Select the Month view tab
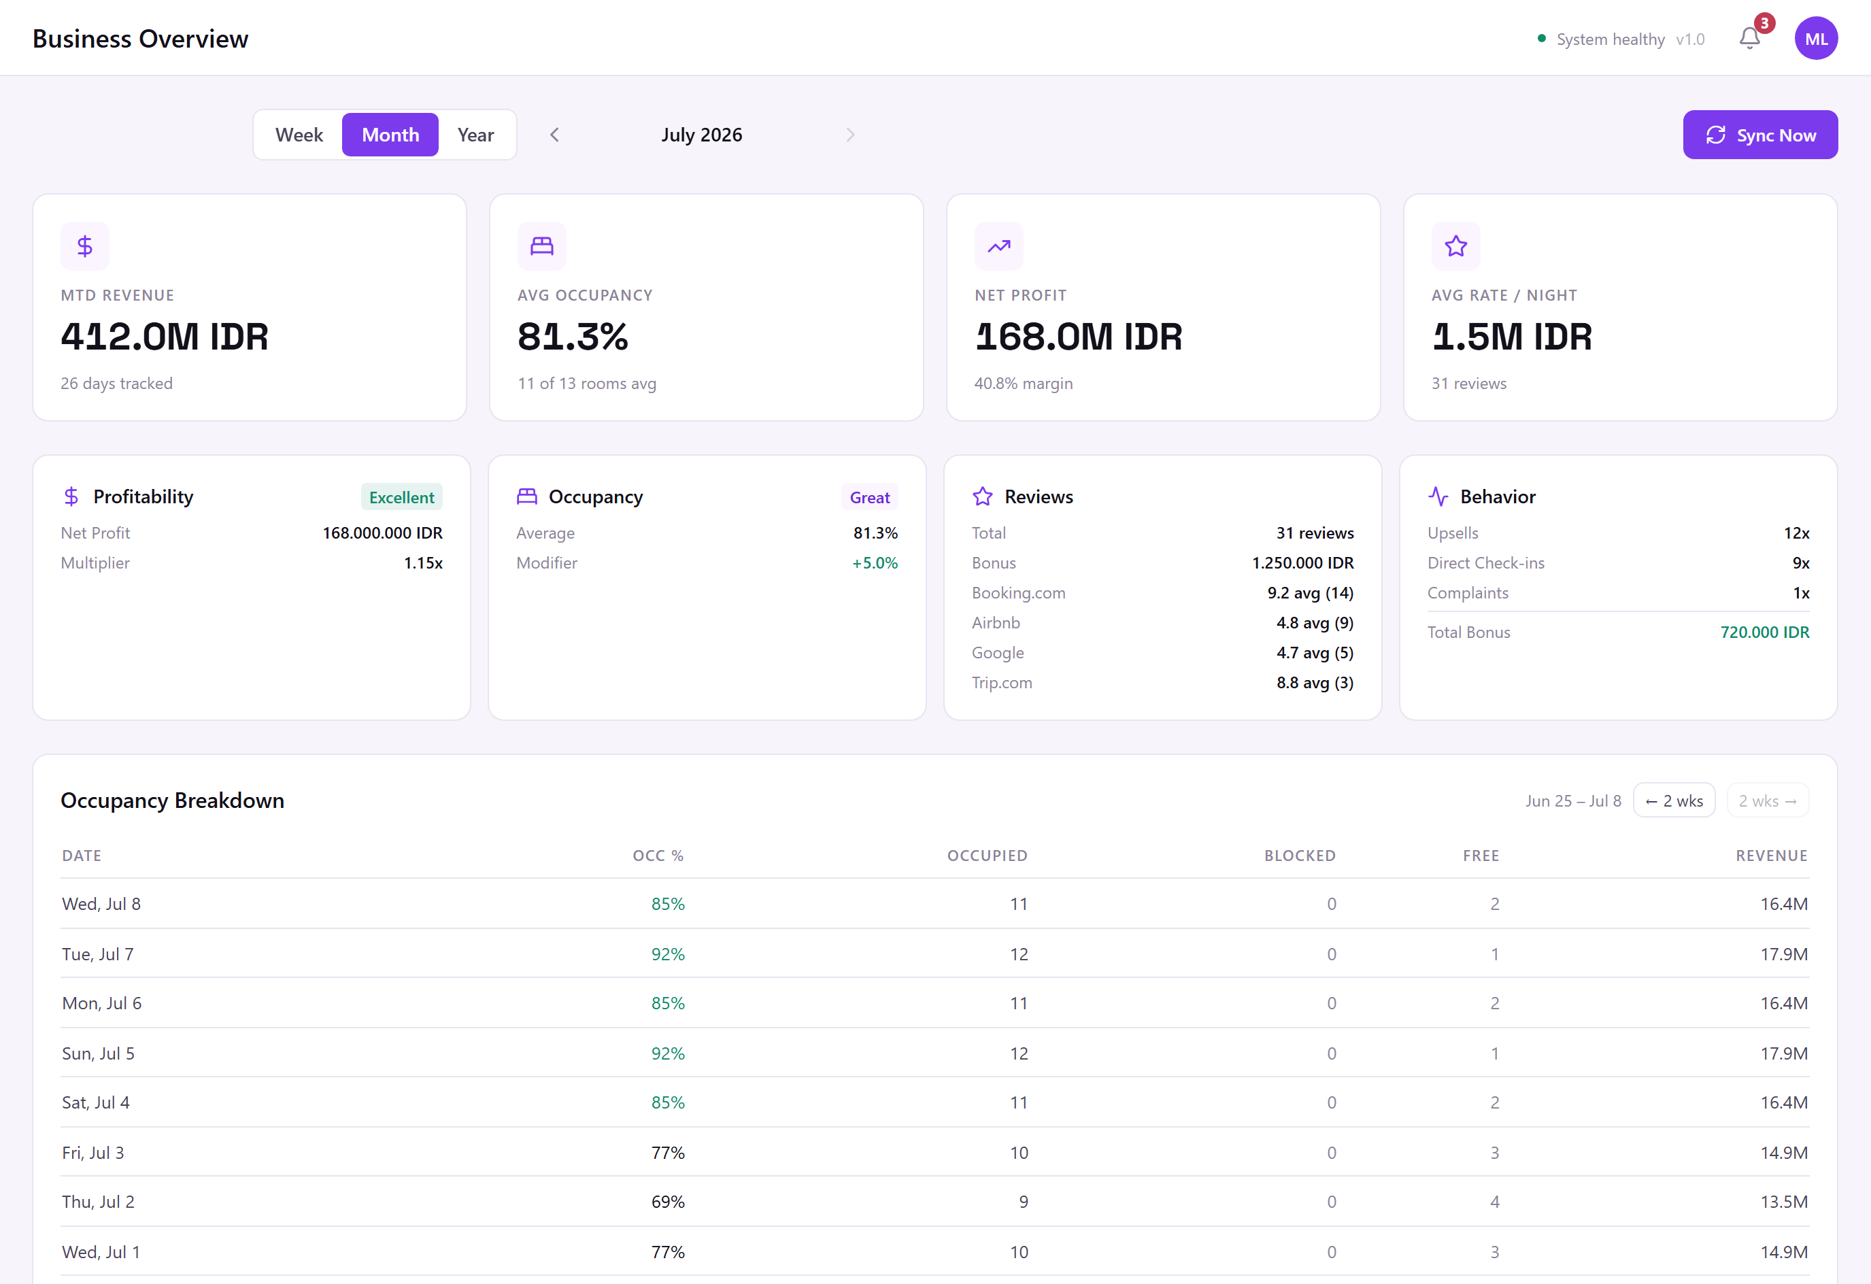This screenshot has height=1284, width=1871. [390, 135]
